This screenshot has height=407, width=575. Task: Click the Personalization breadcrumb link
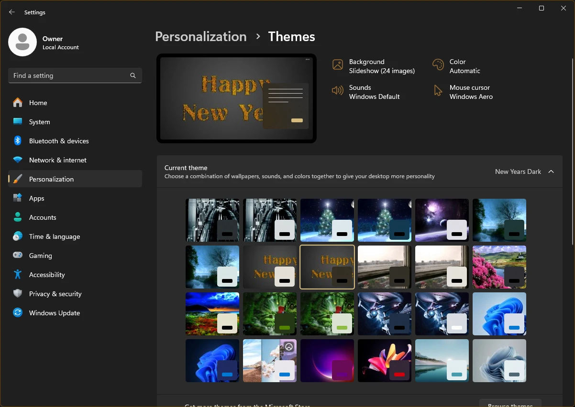click(x=201, y=36)
